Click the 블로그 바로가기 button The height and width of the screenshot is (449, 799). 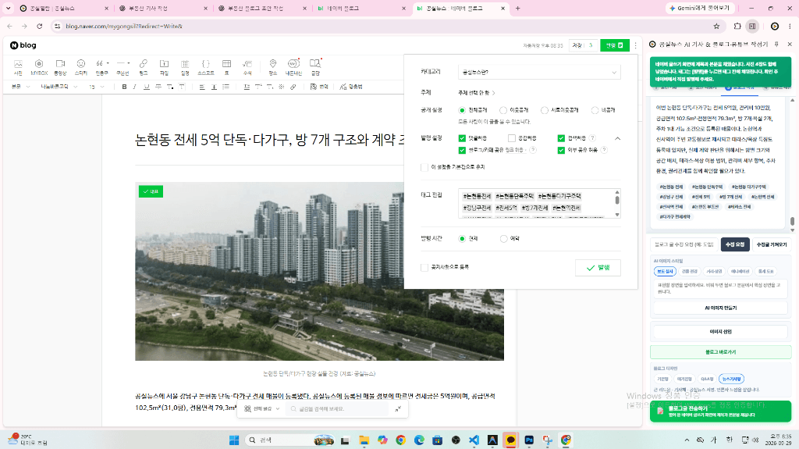(720, 352)
